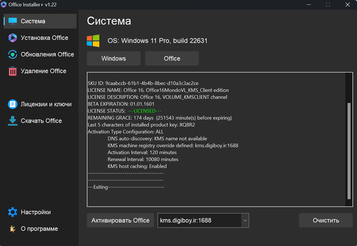The image size is (357, 246).
Task: Click the Renewal Interval: 10080 minutes line
Action: [x=143, y=160]
